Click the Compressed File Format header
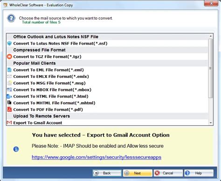 [39, 50]
